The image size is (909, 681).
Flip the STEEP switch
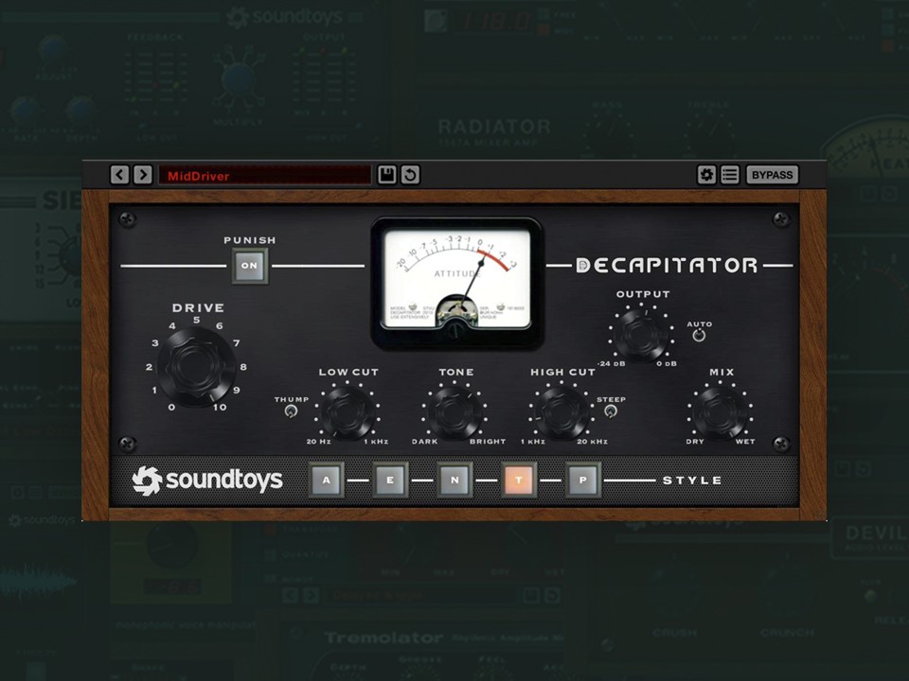coord(610,411)
